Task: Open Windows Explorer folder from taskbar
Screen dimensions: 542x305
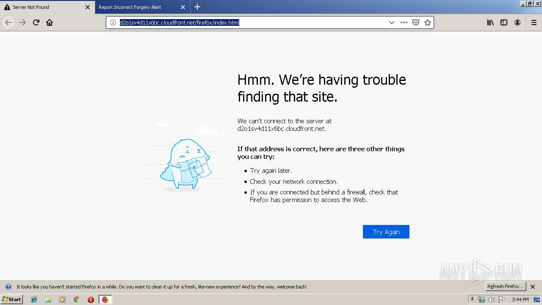Action: point(48,299)
